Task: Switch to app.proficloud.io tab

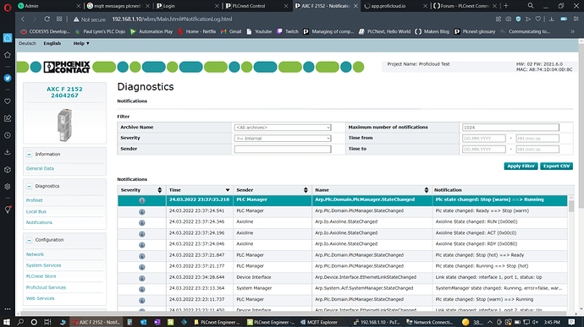Action: (x=394, y=6)
